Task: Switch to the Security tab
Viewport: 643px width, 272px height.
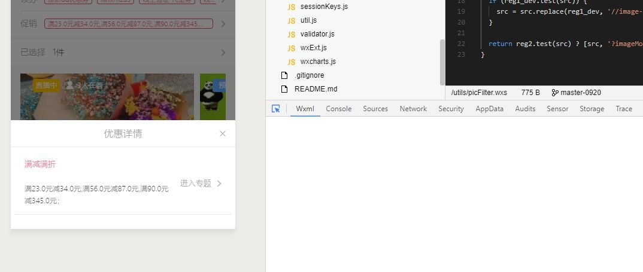Action: [451, 109]
